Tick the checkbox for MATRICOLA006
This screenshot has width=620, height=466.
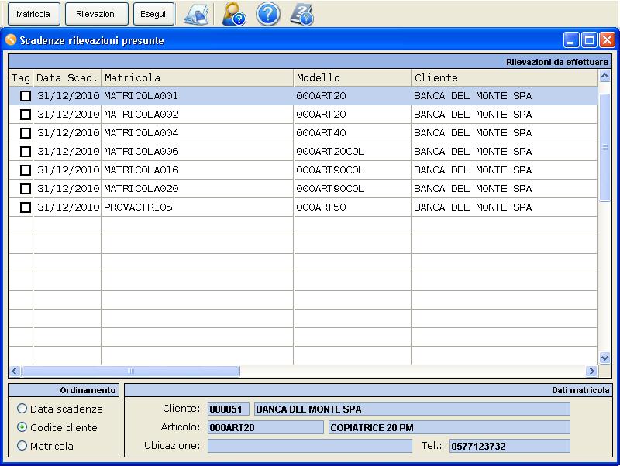26,152
